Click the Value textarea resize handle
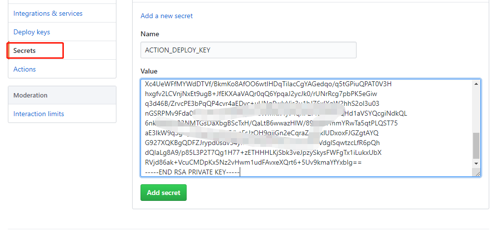503x244 pixels. [x=477, y=173]
